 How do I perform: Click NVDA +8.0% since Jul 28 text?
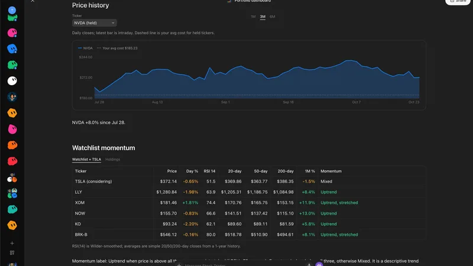pos(99,122)
